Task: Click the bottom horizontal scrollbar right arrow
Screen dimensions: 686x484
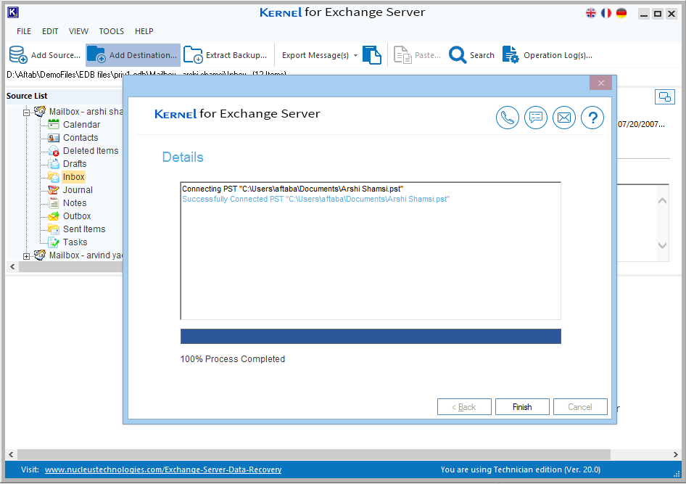Action: 675,455
